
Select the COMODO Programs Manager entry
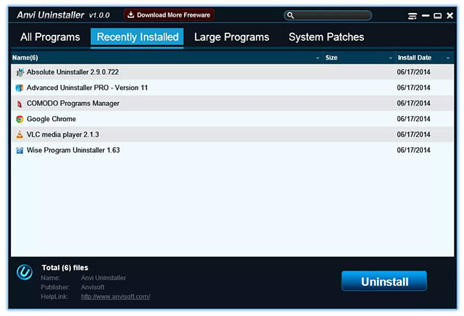coord(232,104)
